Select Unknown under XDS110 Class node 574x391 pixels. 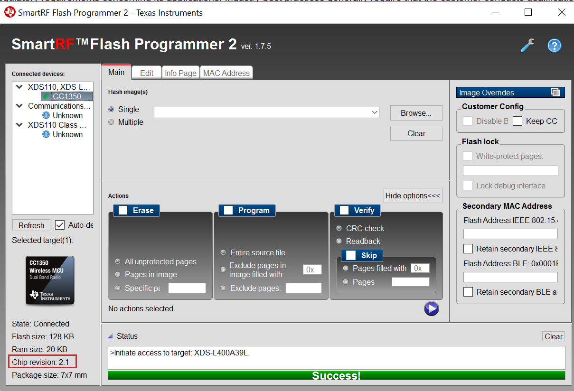pyautogui.click(x=68, y=134)
